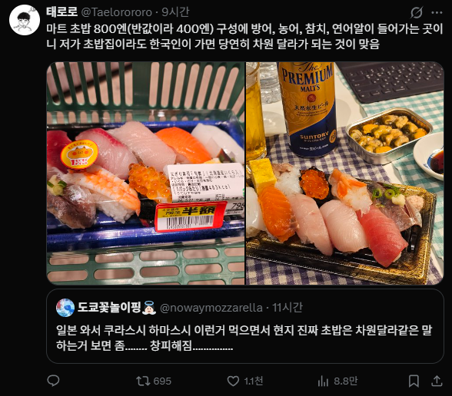Open the share upload icon

point(437,381)
